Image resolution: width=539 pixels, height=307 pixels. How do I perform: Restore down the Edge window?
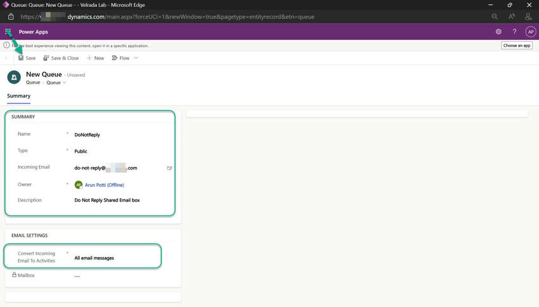click(510, 5)
